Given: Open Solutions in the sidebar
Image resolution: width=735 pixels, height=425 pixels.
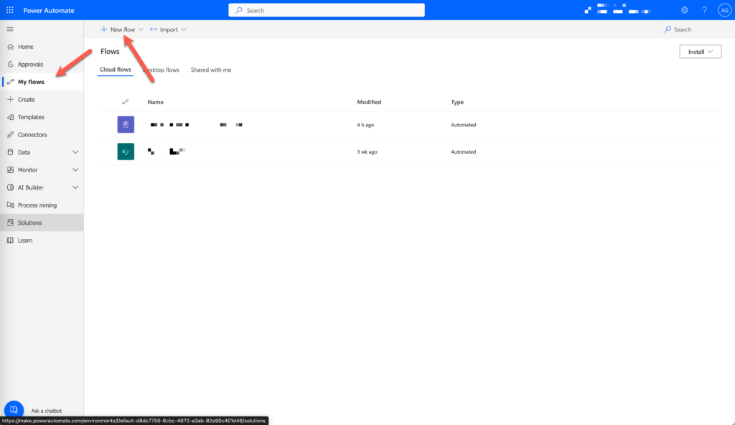Looking at the screenshot, I should [x=42, y=223].
